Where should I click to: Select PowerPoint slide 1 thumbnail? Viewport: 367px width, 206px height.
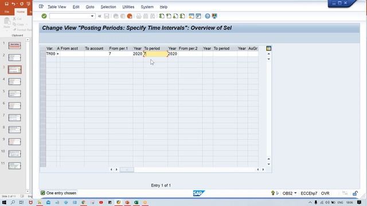point(14,45)
